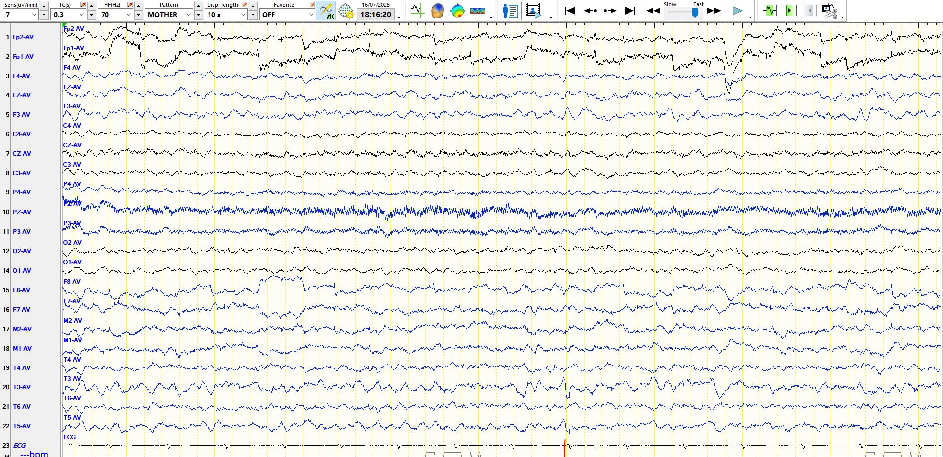This screenshot has width=943, height=457.
Task: Click the red event marker on the ECG trace
Action: pos(565,448)
